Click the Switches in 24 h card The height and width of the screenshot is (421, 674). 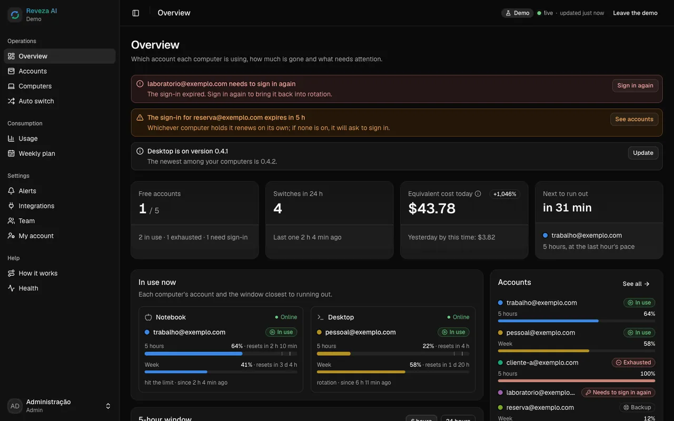point(330,220)
